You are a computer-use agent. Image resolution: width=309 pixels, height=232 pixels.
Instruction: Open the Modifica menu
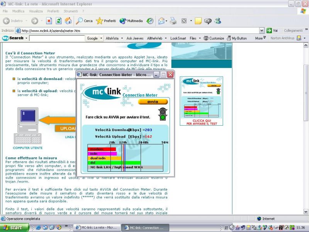tap(18, 11)
